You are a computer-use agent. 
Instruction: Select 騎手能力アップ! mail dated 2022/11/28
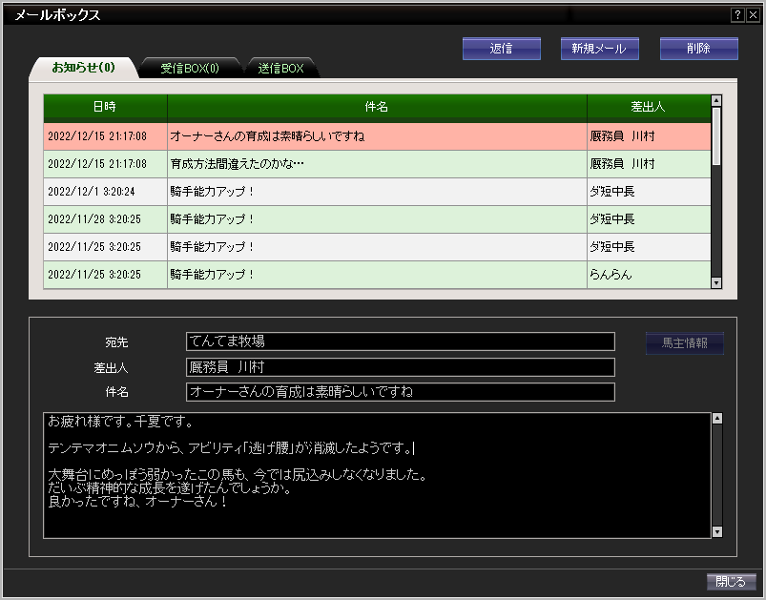(x=377, y=219)
